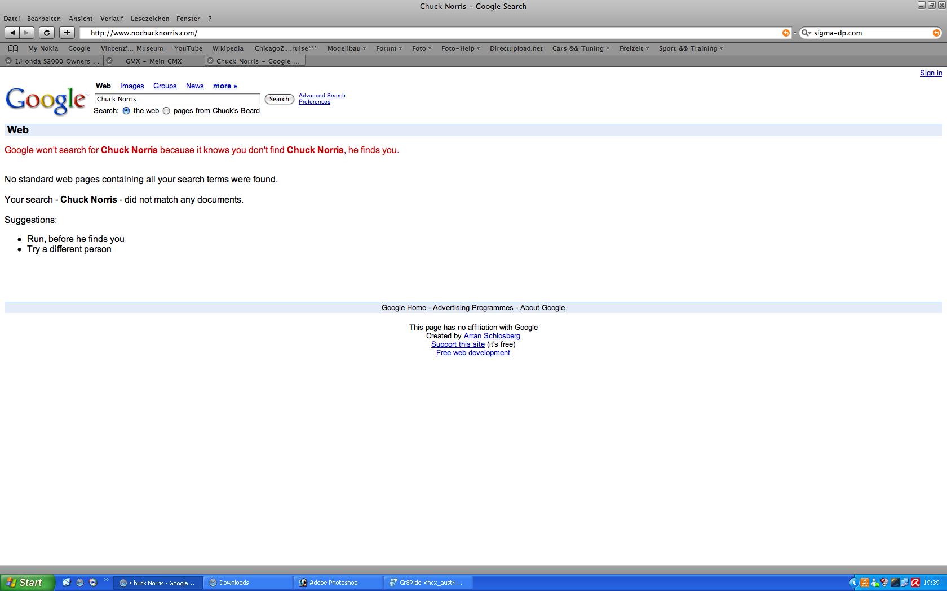Expand the Modellbau bookmarks folder

click(x=347, y=48)
